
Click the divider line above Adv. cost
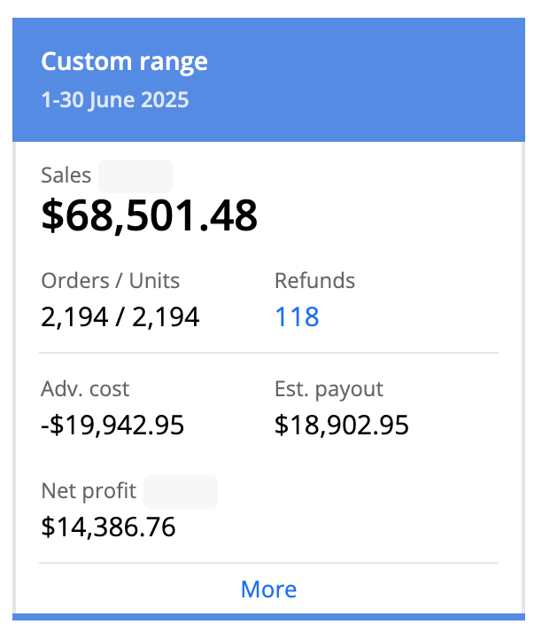268,353
